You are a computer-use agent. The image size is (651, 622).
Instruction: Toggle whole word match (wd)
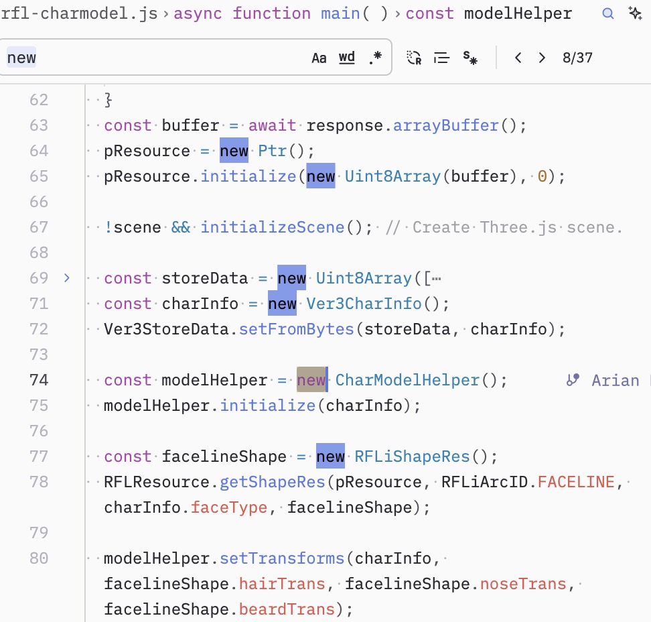click(x=347, y=58)
